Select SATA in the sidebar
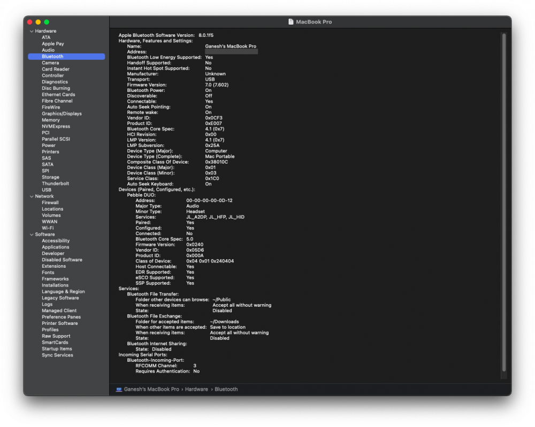Screen dimensions: 535x427 coord(48,165)
